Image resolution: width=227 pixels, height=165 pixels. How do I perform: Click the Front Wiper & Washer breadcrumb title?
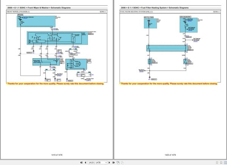[x=39, y=8]
